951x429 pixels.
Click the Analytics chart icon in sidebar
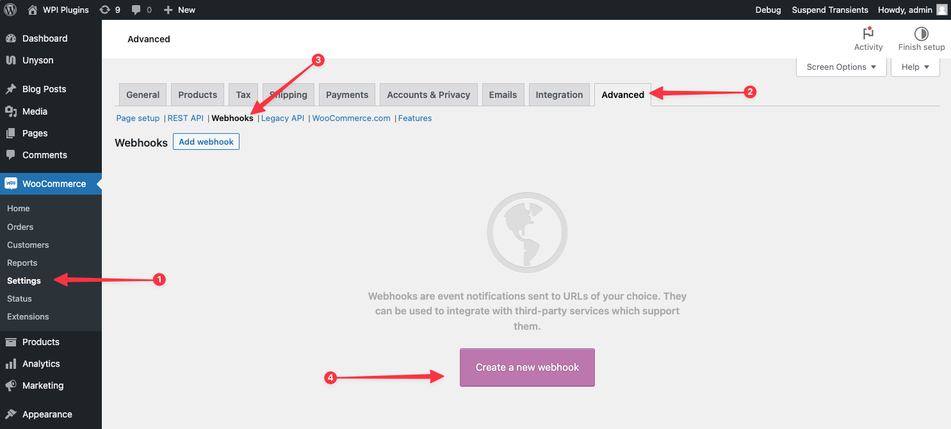pyautogui.click(x=11, y=364)
